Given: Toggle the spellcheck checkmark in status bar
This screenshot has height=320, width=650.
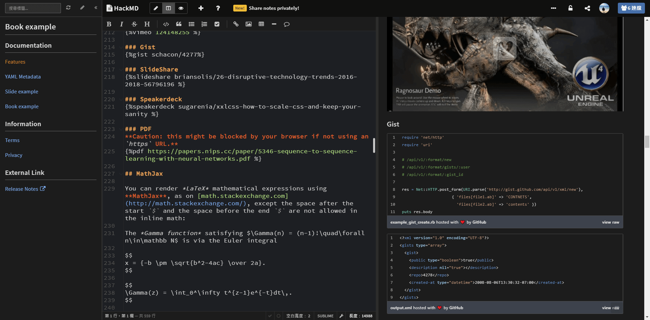Looking at the screenshot, I should pos(270,316).
